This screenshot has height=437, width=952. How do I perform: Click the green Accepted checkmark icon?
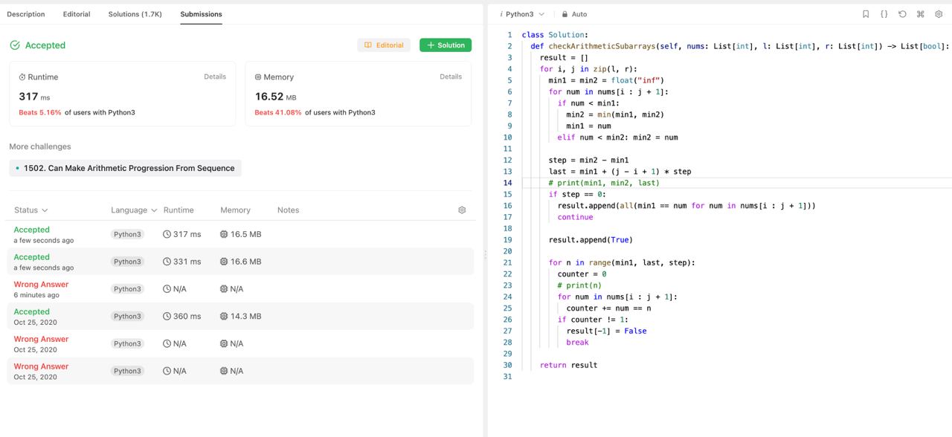15,45
